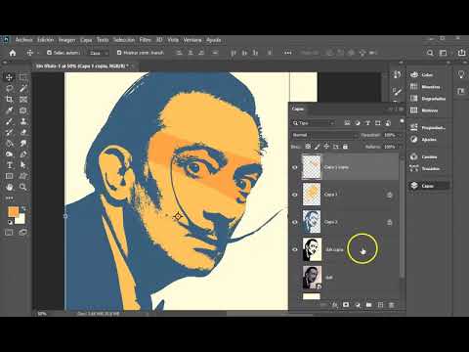Select the dali layer thumbnail
The image size is (469, 352).
312,278
